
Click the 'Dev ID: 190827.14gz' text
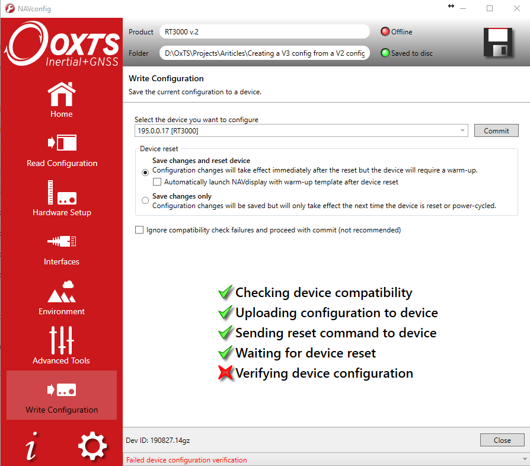(158, 441)
